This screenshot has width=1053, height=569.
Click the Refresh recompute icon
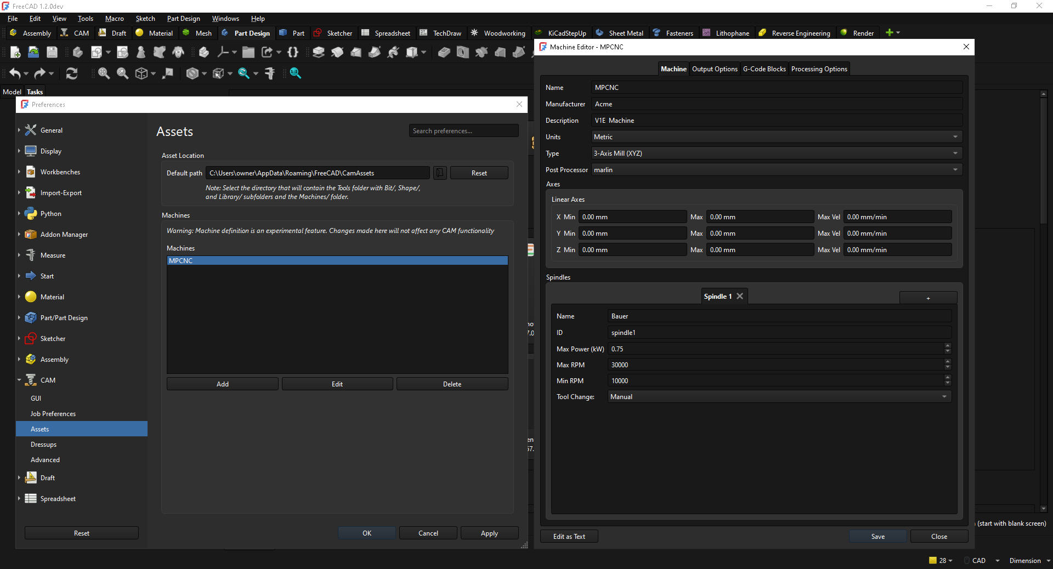(x=72, y=73)
